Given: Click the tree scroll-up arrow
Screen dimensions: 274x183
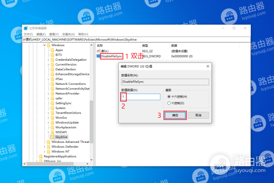Looking at the screenshot, I should click(x=91, y=45).
